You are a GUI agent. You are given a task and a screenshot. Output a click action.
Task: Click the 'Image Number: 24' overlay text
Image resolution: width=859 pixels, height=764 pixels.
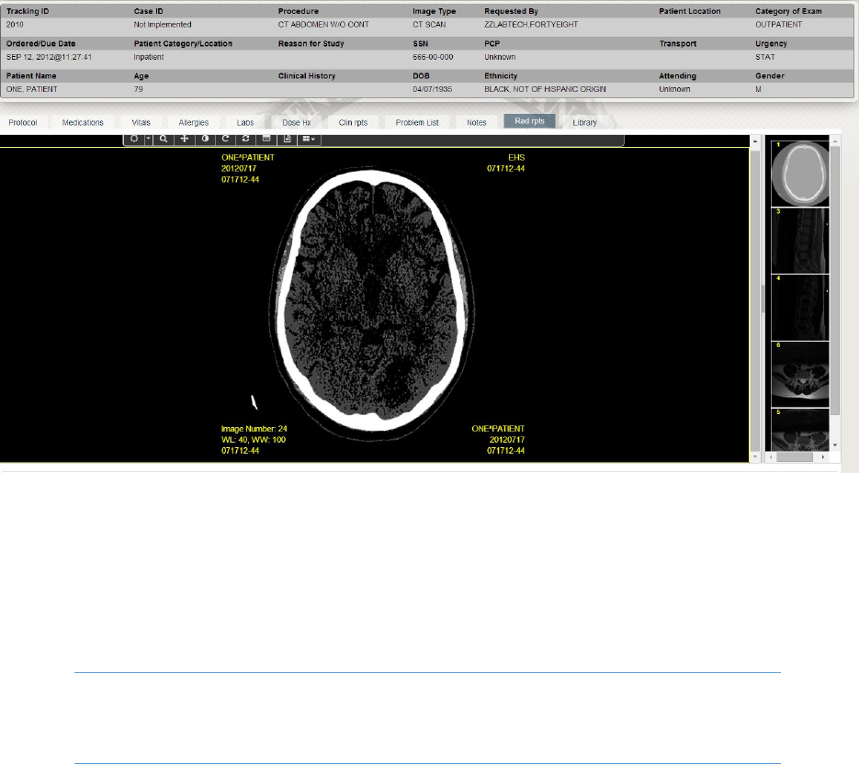pyautogui.click(x=254, y=429)
